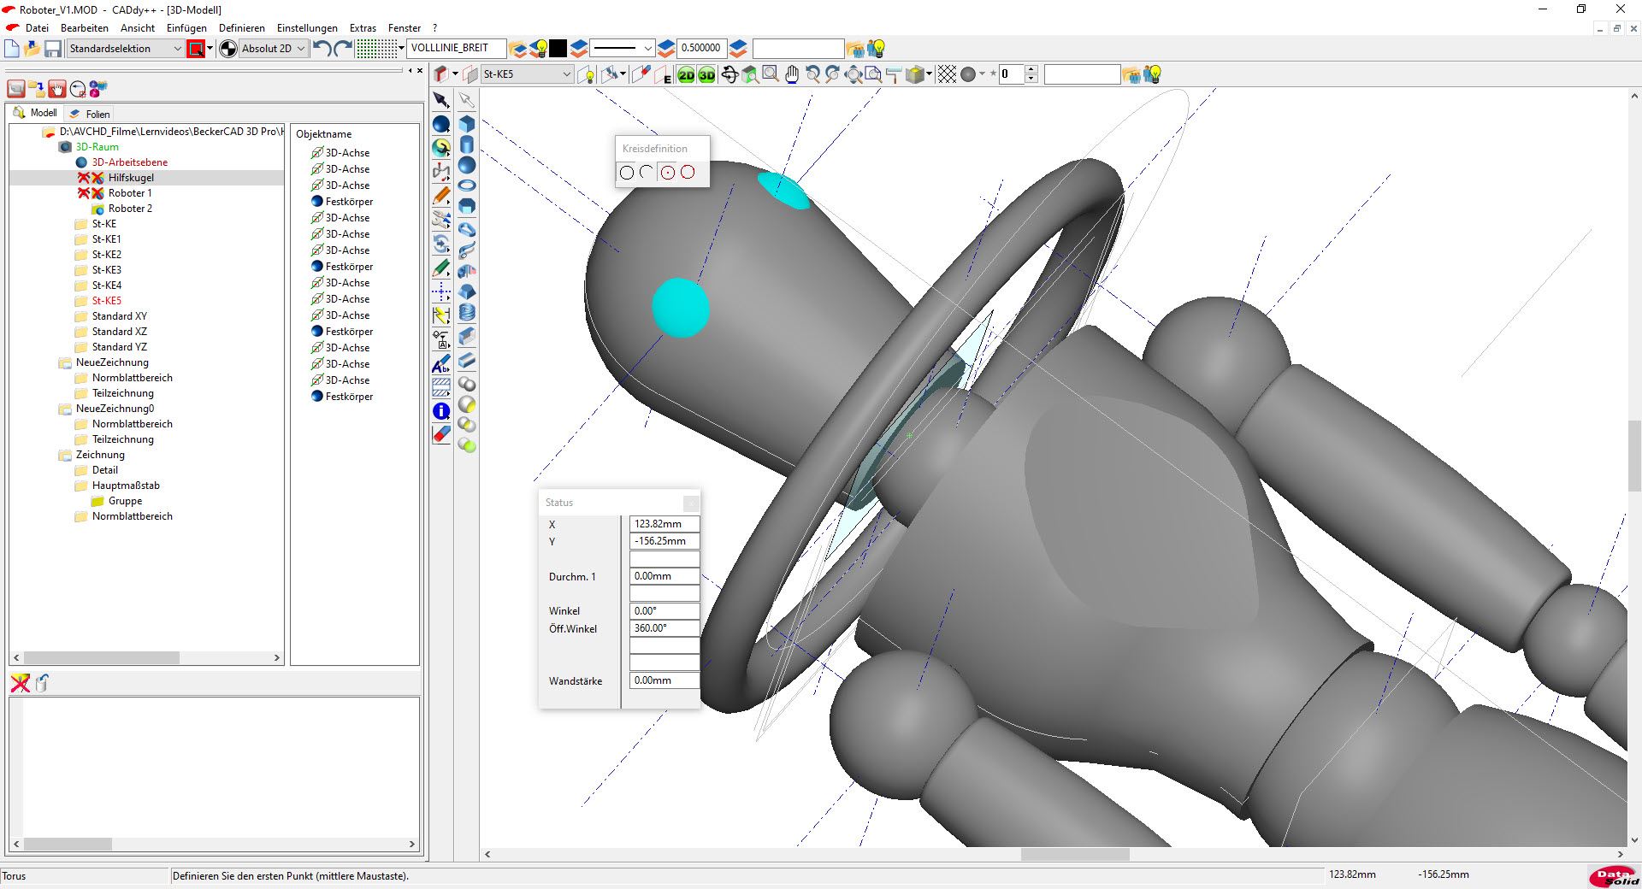The width and height of the screenshot is (1642, 889).
Task: Open the blue info tool
Action: tap(441, 411)
